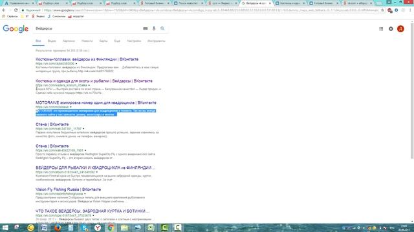Open the Инструменты search tools

[x=157, y=41]
